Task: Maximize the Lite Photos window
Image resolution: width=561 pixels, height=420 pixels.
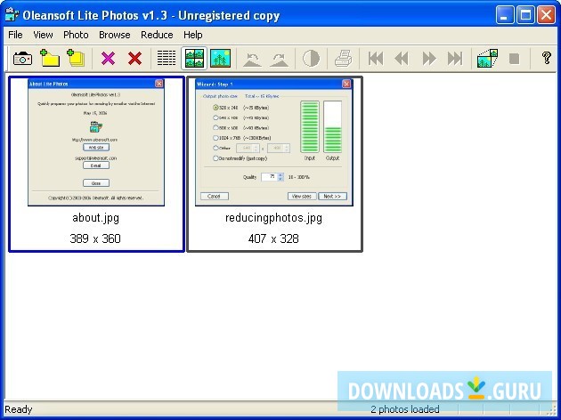Action: (525, 15)
